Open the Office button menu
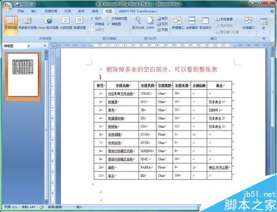 (x=7, y=7)
